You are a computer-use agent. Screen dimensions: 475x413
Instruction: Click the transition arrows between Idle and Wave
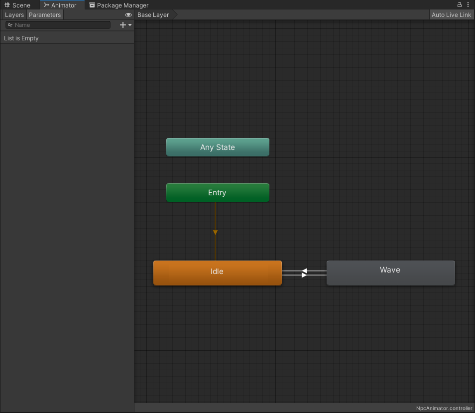pos(304,273)
